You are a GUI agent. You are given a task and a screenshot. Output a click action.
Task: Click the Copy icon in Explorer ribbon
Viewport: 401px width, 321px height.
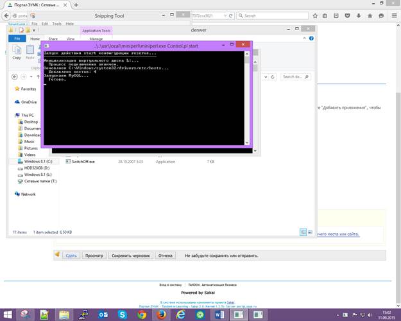coord(17,51)
